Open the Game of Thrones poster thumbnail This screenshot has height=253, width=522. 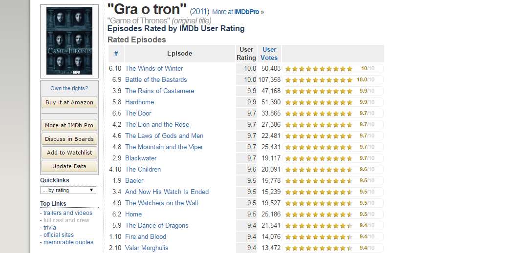click(x=69, y=40)
